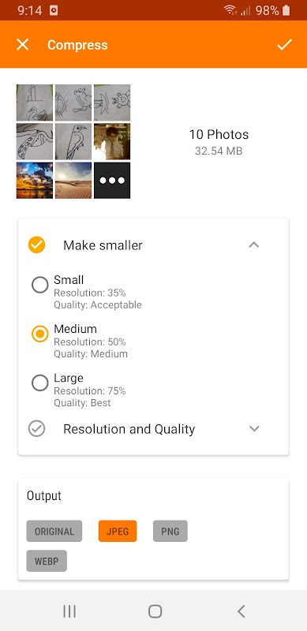This screenshot has height=631, width=307.
Task: Choose ORIGINAL output format
Action: (x=54, y=531)
